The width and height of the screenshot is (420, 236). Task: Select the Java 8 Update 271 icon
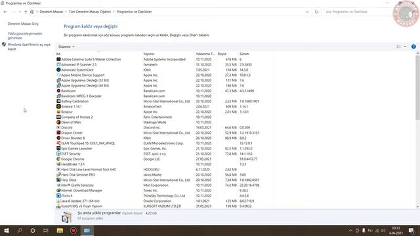click(58, 201)
